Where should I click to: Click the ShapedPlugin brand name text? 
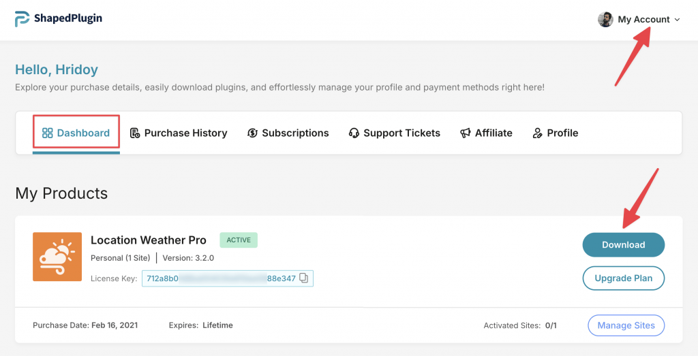click(x=68, y=18)
